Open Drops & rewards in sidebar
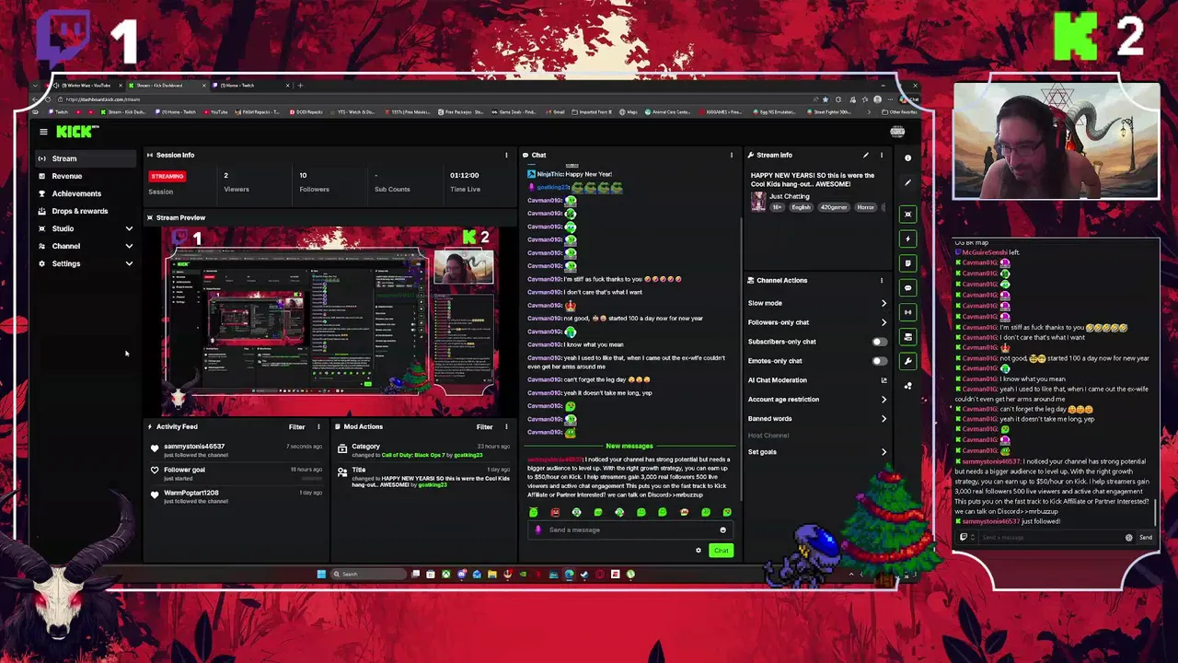 tap(85, 211)
